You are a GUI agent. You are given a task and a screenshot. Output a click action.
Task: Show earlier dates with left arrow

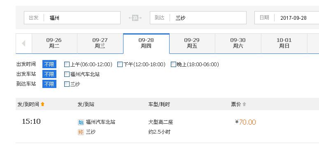click(x=24, y=43)
